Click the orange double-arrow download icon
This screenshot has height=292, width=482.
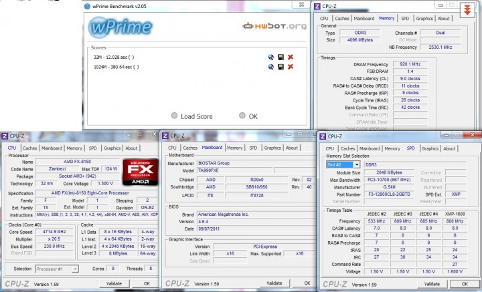(x=467, y=10)
